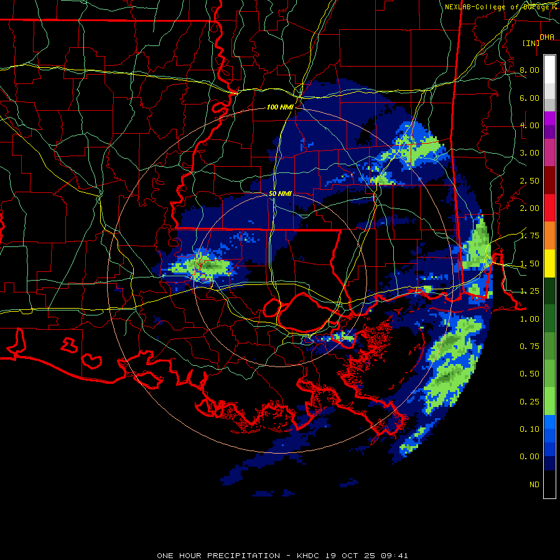
Task: Pick the pink legend swatch near 3.00
Action: pyautogui.click(x=549, y=153)
